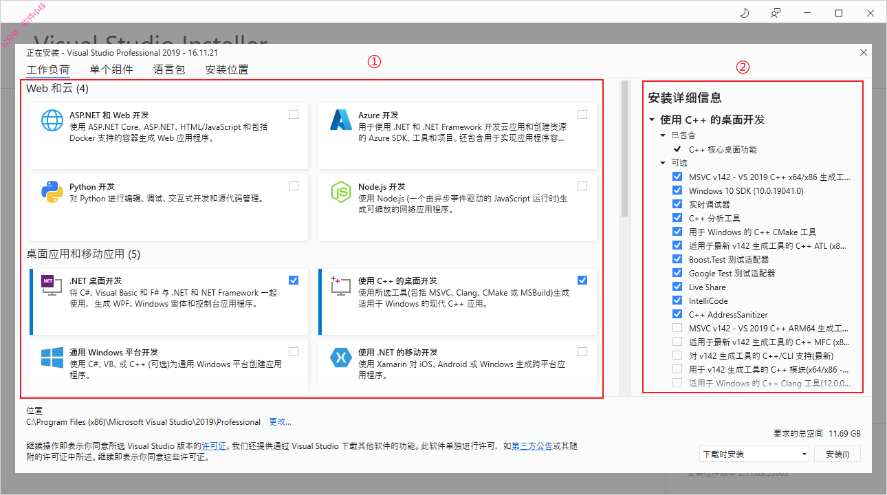This screenshot has width=887, height=495.
Task: Click the 安装详细信息 heading
Action: [685, 98]
